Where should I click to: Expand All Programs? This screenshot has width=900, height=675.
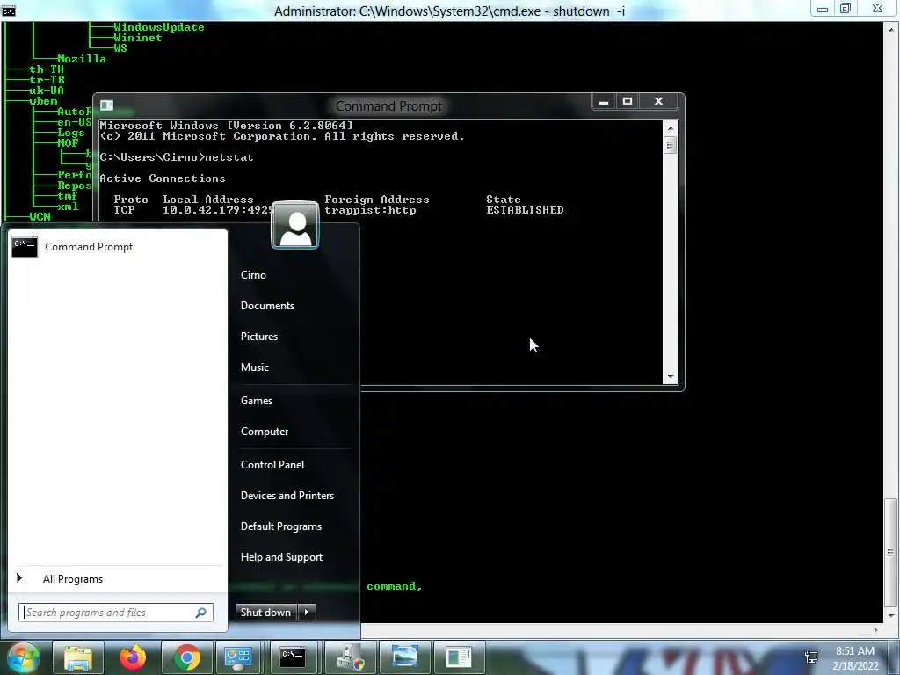[73, 579]
